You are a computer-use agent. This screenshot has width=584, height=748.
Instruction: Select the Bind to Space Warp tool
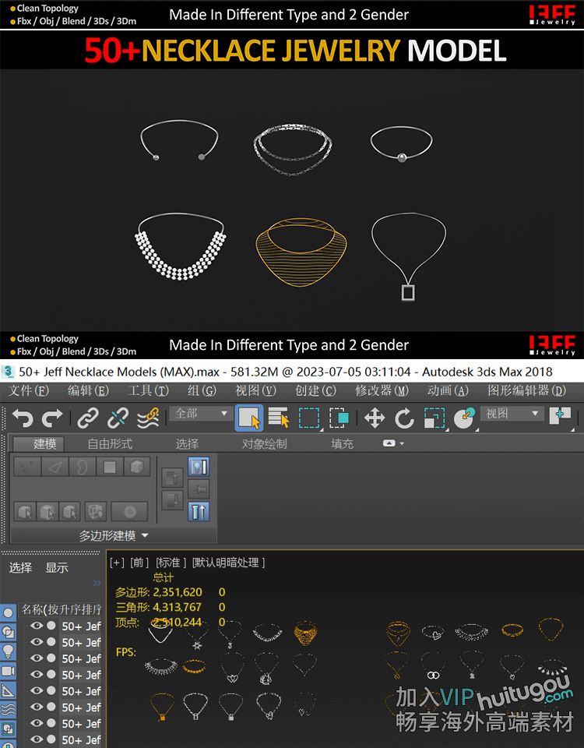click(148, 418)
